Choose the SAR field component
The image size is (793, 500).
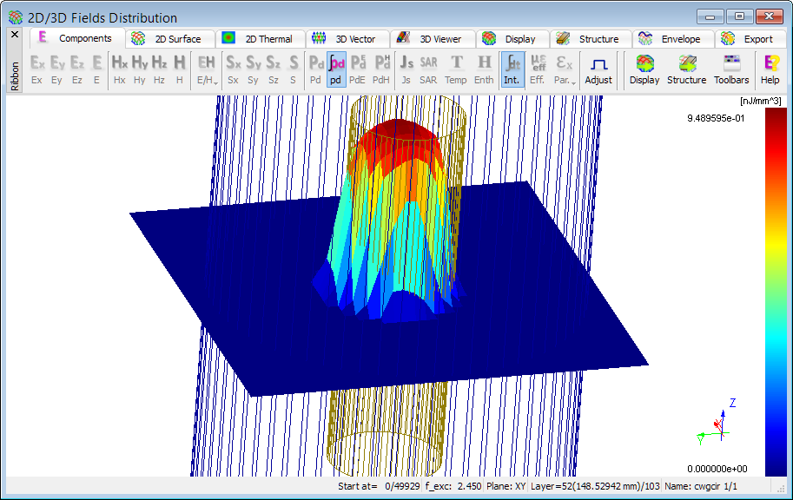point(428,69)
